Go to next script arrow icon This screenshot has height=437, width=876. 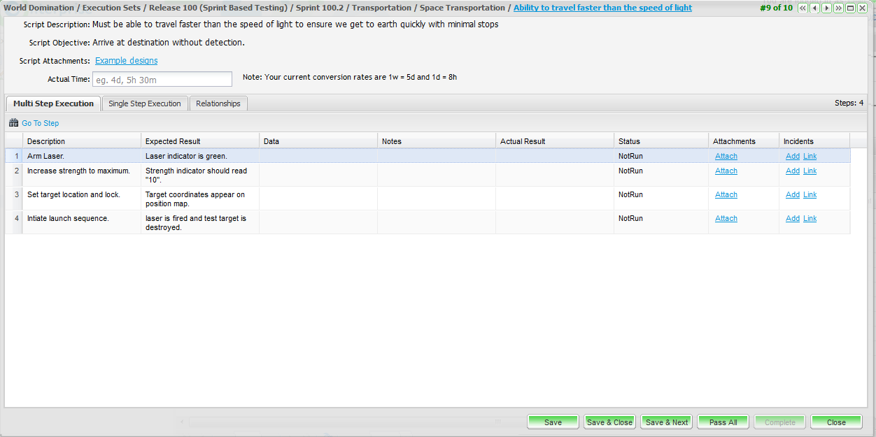[826, 8]
